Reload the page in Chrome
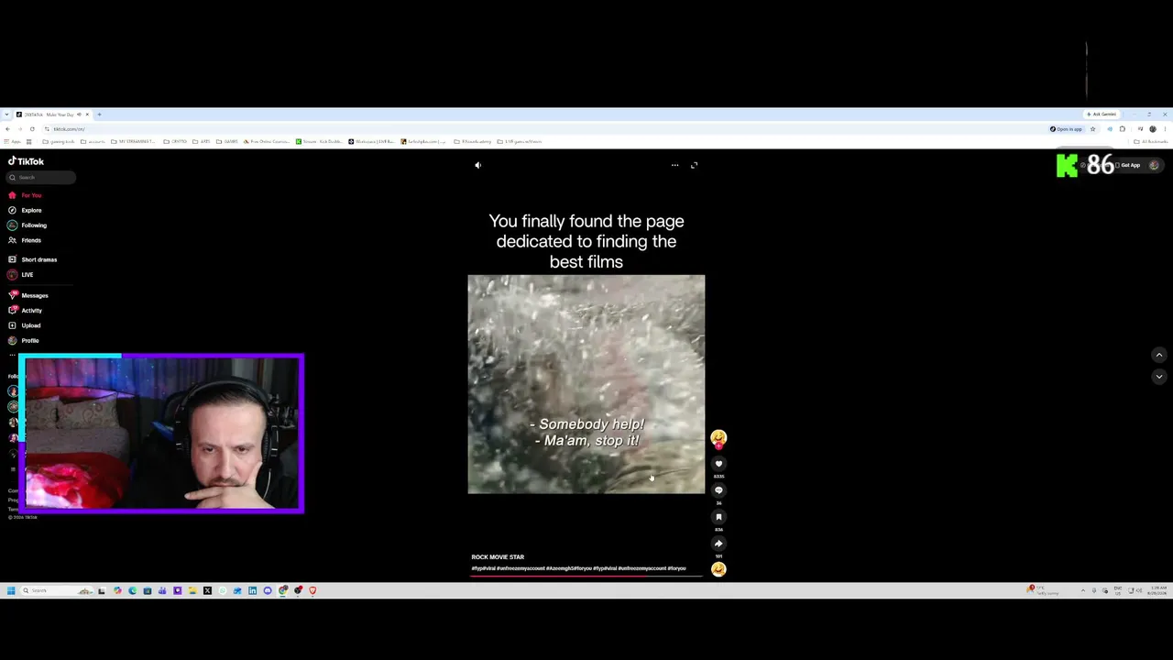 pyautogui.click(x=32, y=129)
